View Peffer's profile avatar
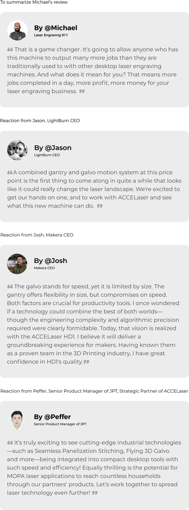Screen dimensions: 189x510 click(x=17, y=420)
